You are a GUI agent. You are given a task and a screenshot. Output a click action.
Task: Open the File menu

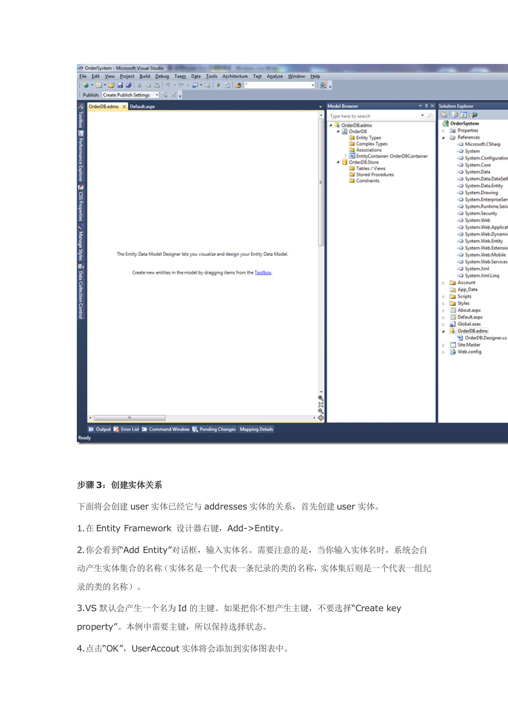tap(83, 76)
